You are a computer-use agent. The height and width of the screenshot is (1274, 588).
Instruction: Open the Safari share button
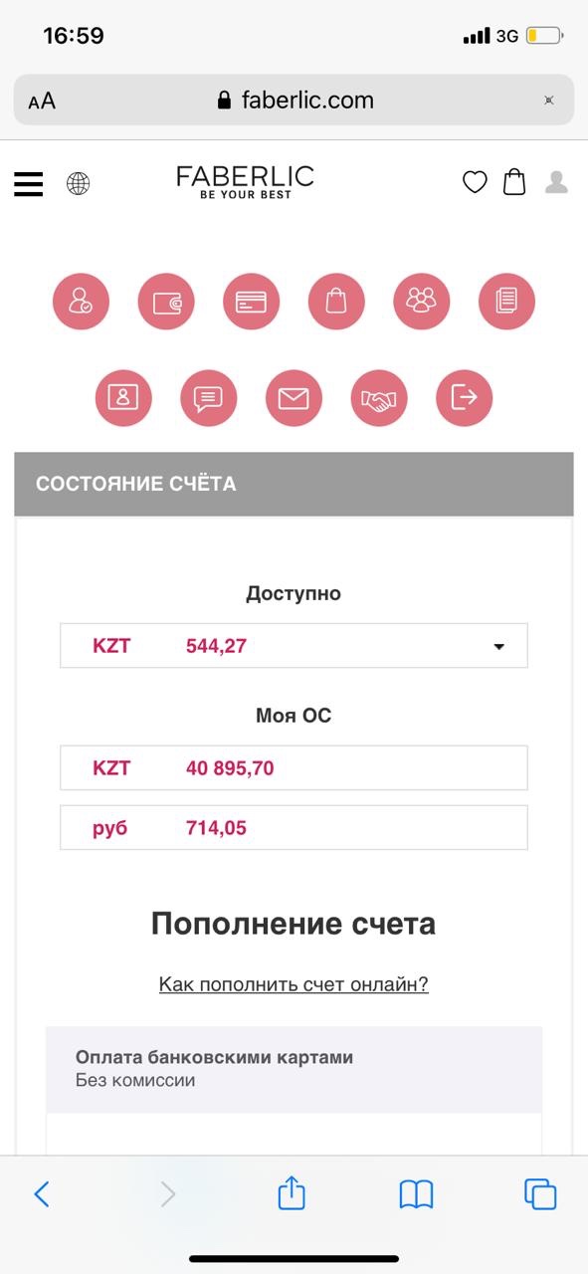click(x=292, y=1192)
